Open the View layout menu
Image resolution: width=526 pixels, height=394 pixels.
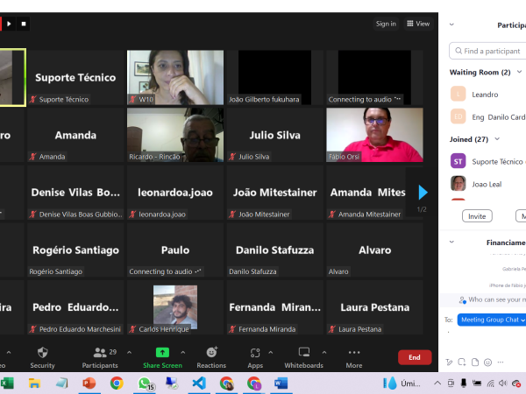coord(418,24)
